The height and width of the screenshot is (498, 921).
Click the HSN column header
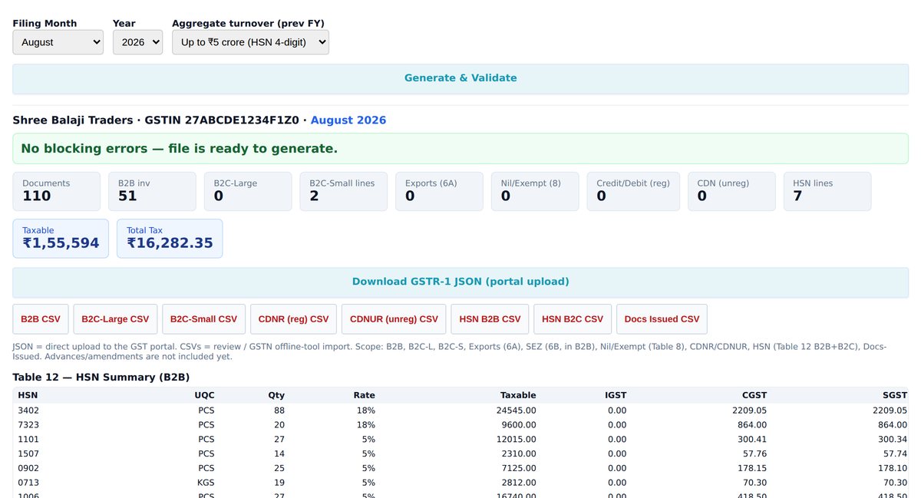tap(28, 395)
